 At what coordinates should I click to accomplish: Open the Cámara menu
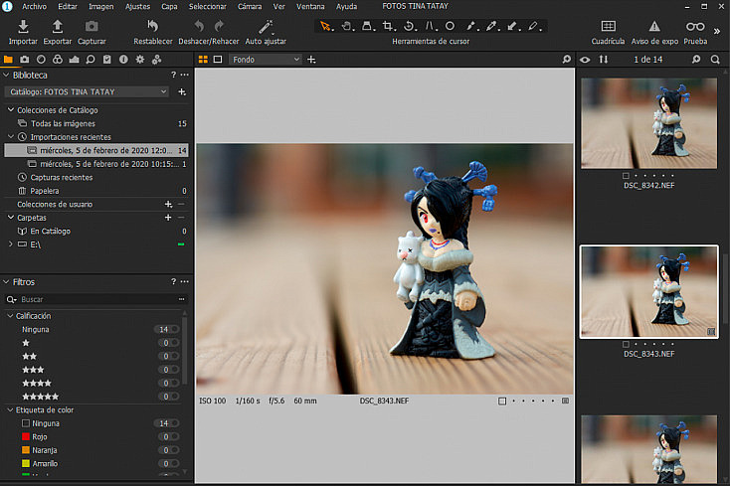click(x=250, y=7)
